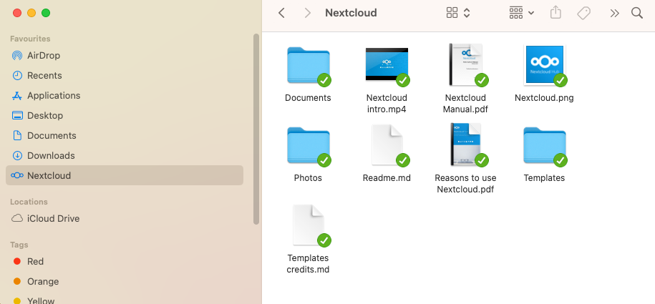Click the 'Templates credits.md' name label
Viewport: 655px width, 304px height.
point(309,264)
